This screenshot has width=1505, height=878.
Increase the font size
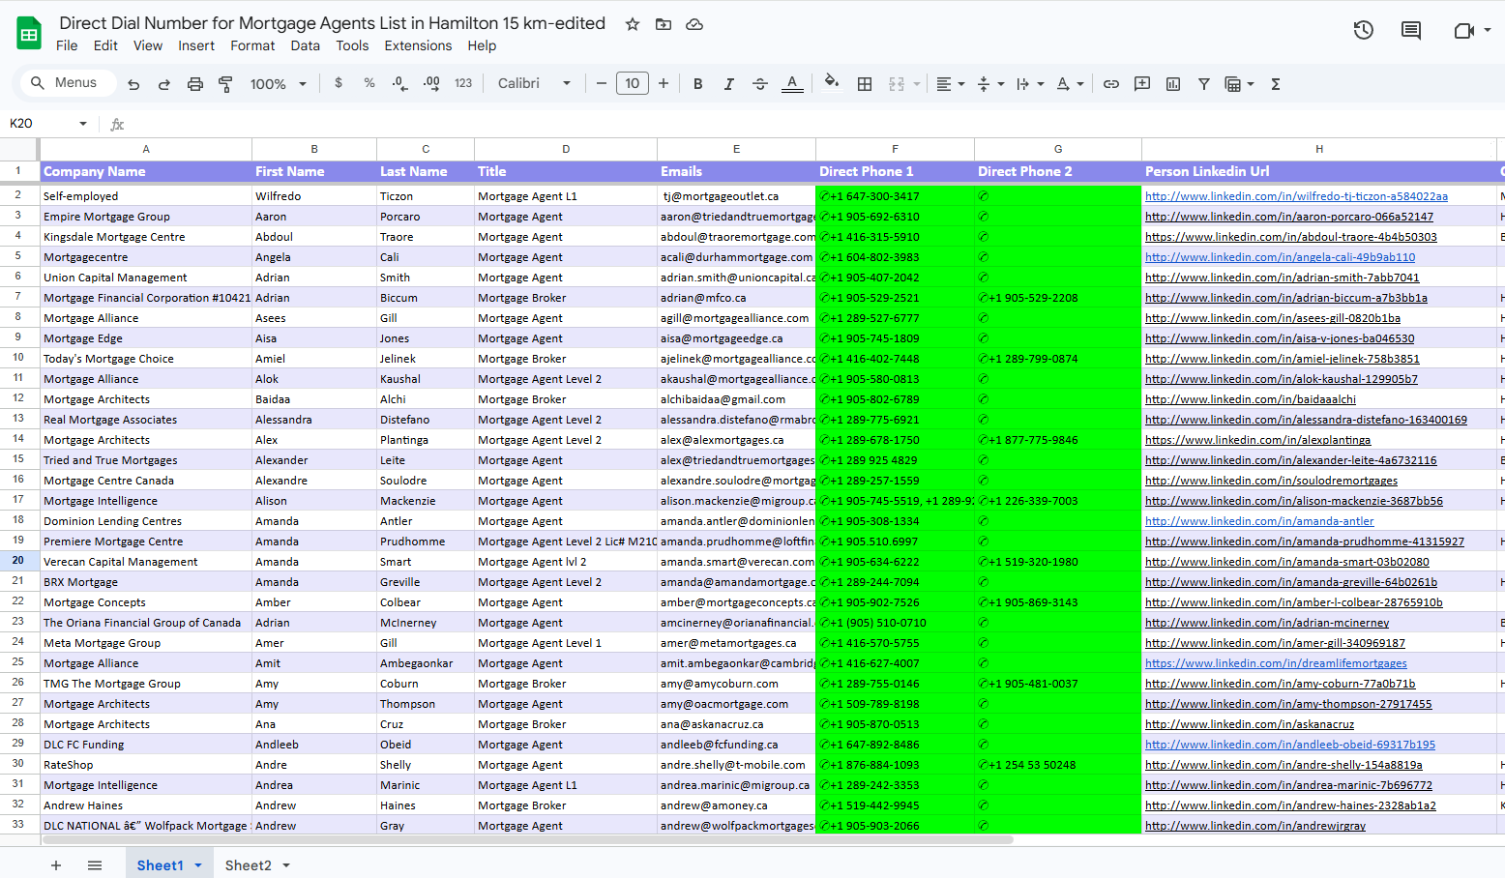[664, 83]
